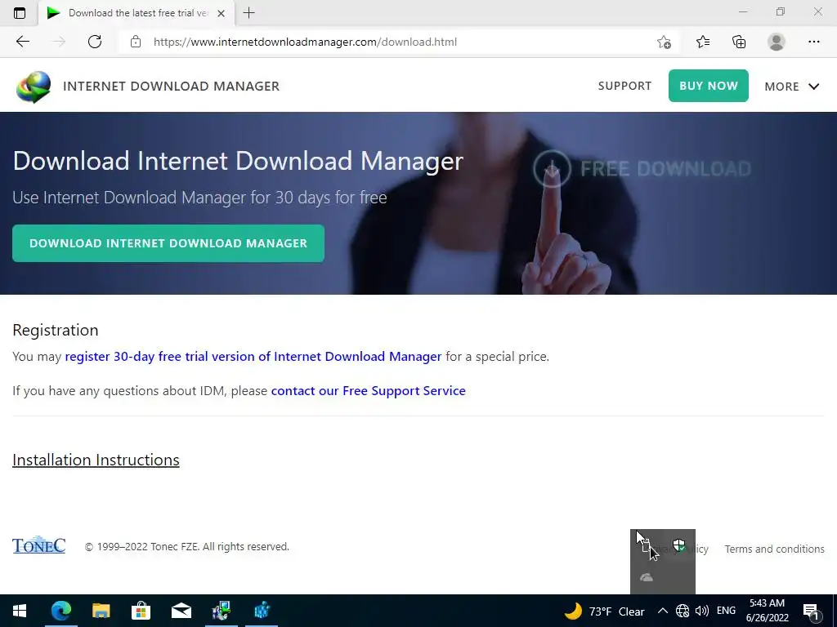
Task: View site information via the lock icon
Action: (x=136, y=42)
